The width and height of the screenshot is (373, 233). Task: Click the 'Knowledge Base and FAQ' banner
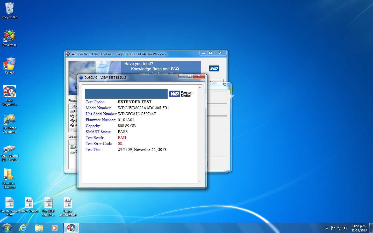155,69
